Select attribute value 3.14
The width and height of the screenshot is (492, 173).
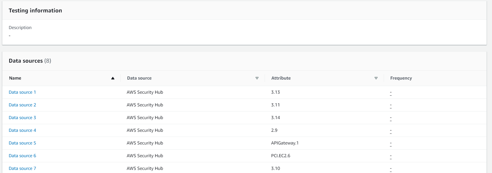pos(275,118)
